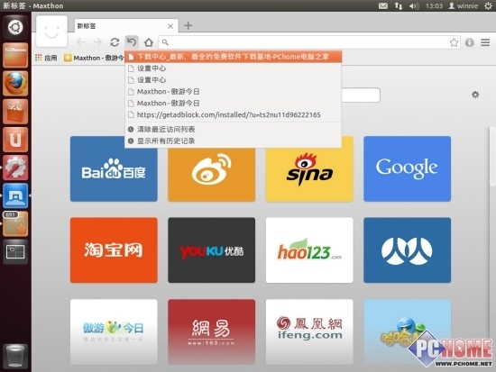Screen dimensions: 496x372
Task: Open the Workspace Switcher launcher icon
Action: coord(15,252)
